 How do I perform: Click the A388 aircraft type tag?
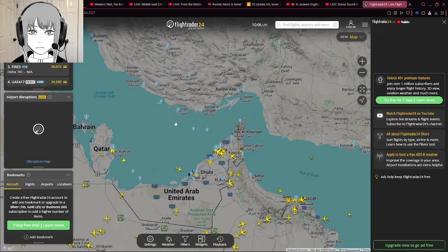[x=40, y=82]
